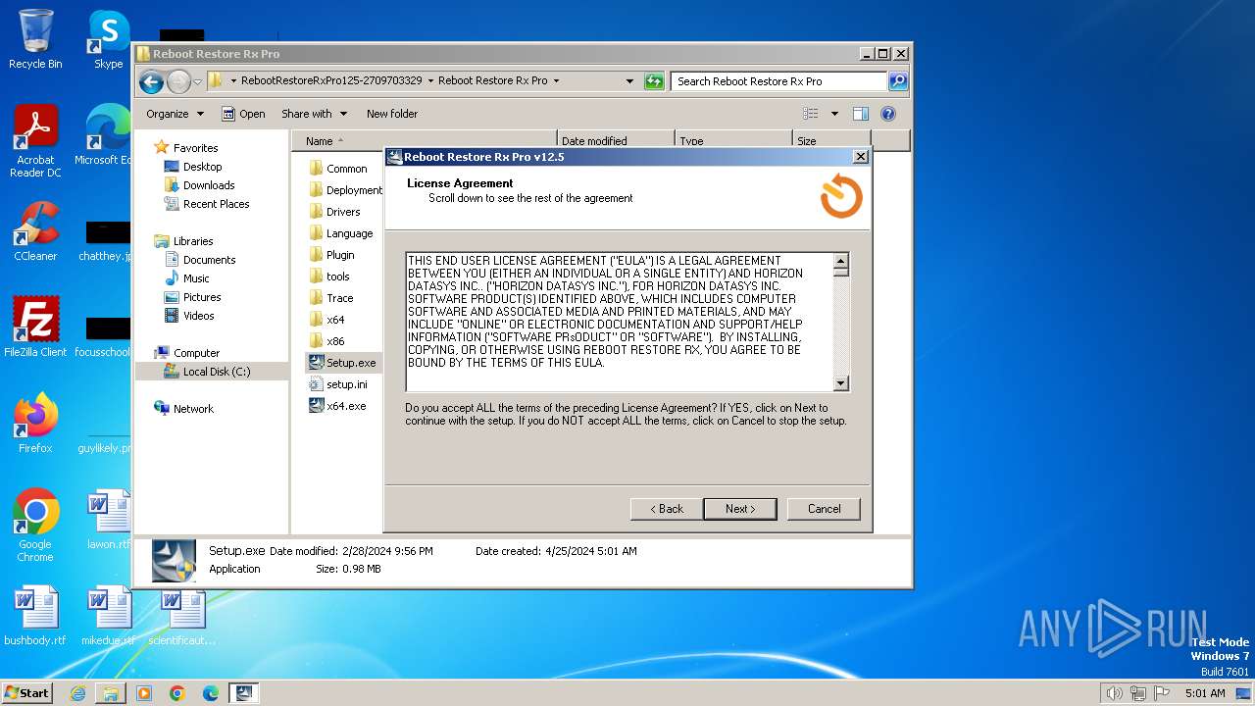Launch FileZilla Client from desktop
Screen dimensions: 1255x706
tap(35, 328)
